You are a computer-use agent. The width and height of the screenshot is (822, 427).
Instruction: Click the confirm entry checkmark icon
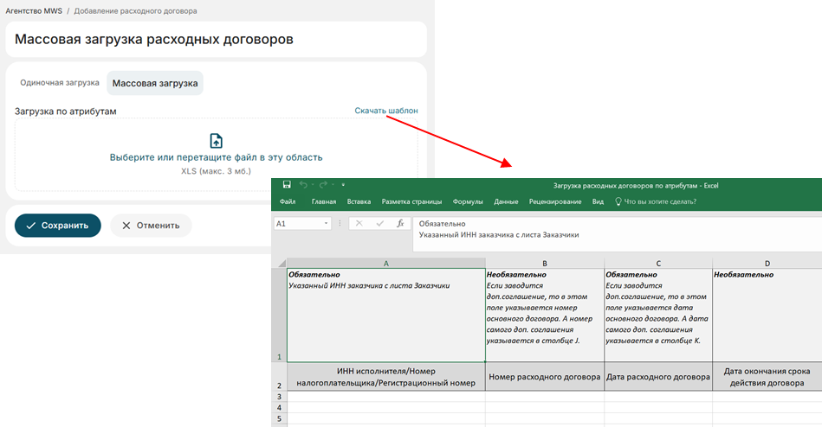[379, 223]
